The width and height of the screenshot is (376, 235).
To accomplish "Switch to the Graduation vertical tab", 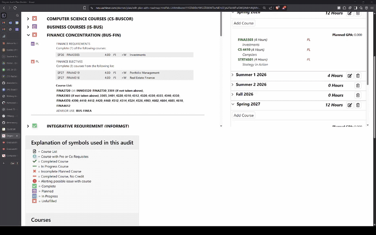I will point(12,142).
